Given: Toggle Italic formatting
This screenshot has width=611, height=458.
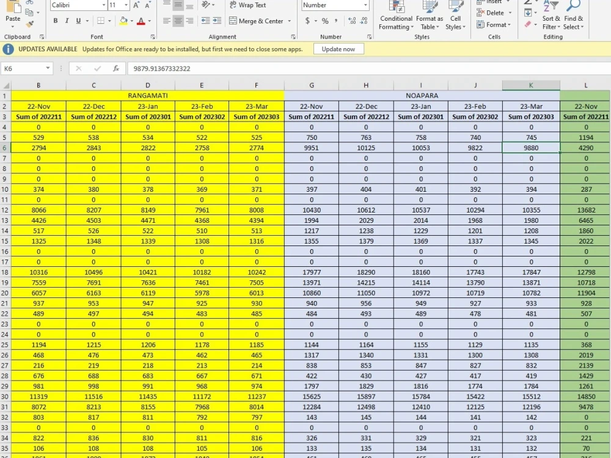Looking at the screenshot, I should pyautogui.click(x=67, y=21).
